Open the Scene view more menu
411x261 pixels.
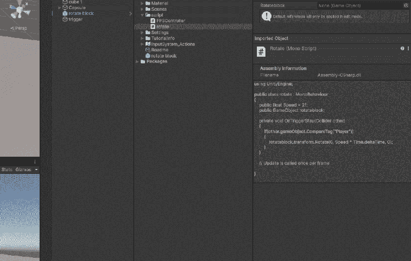(35, 162)
